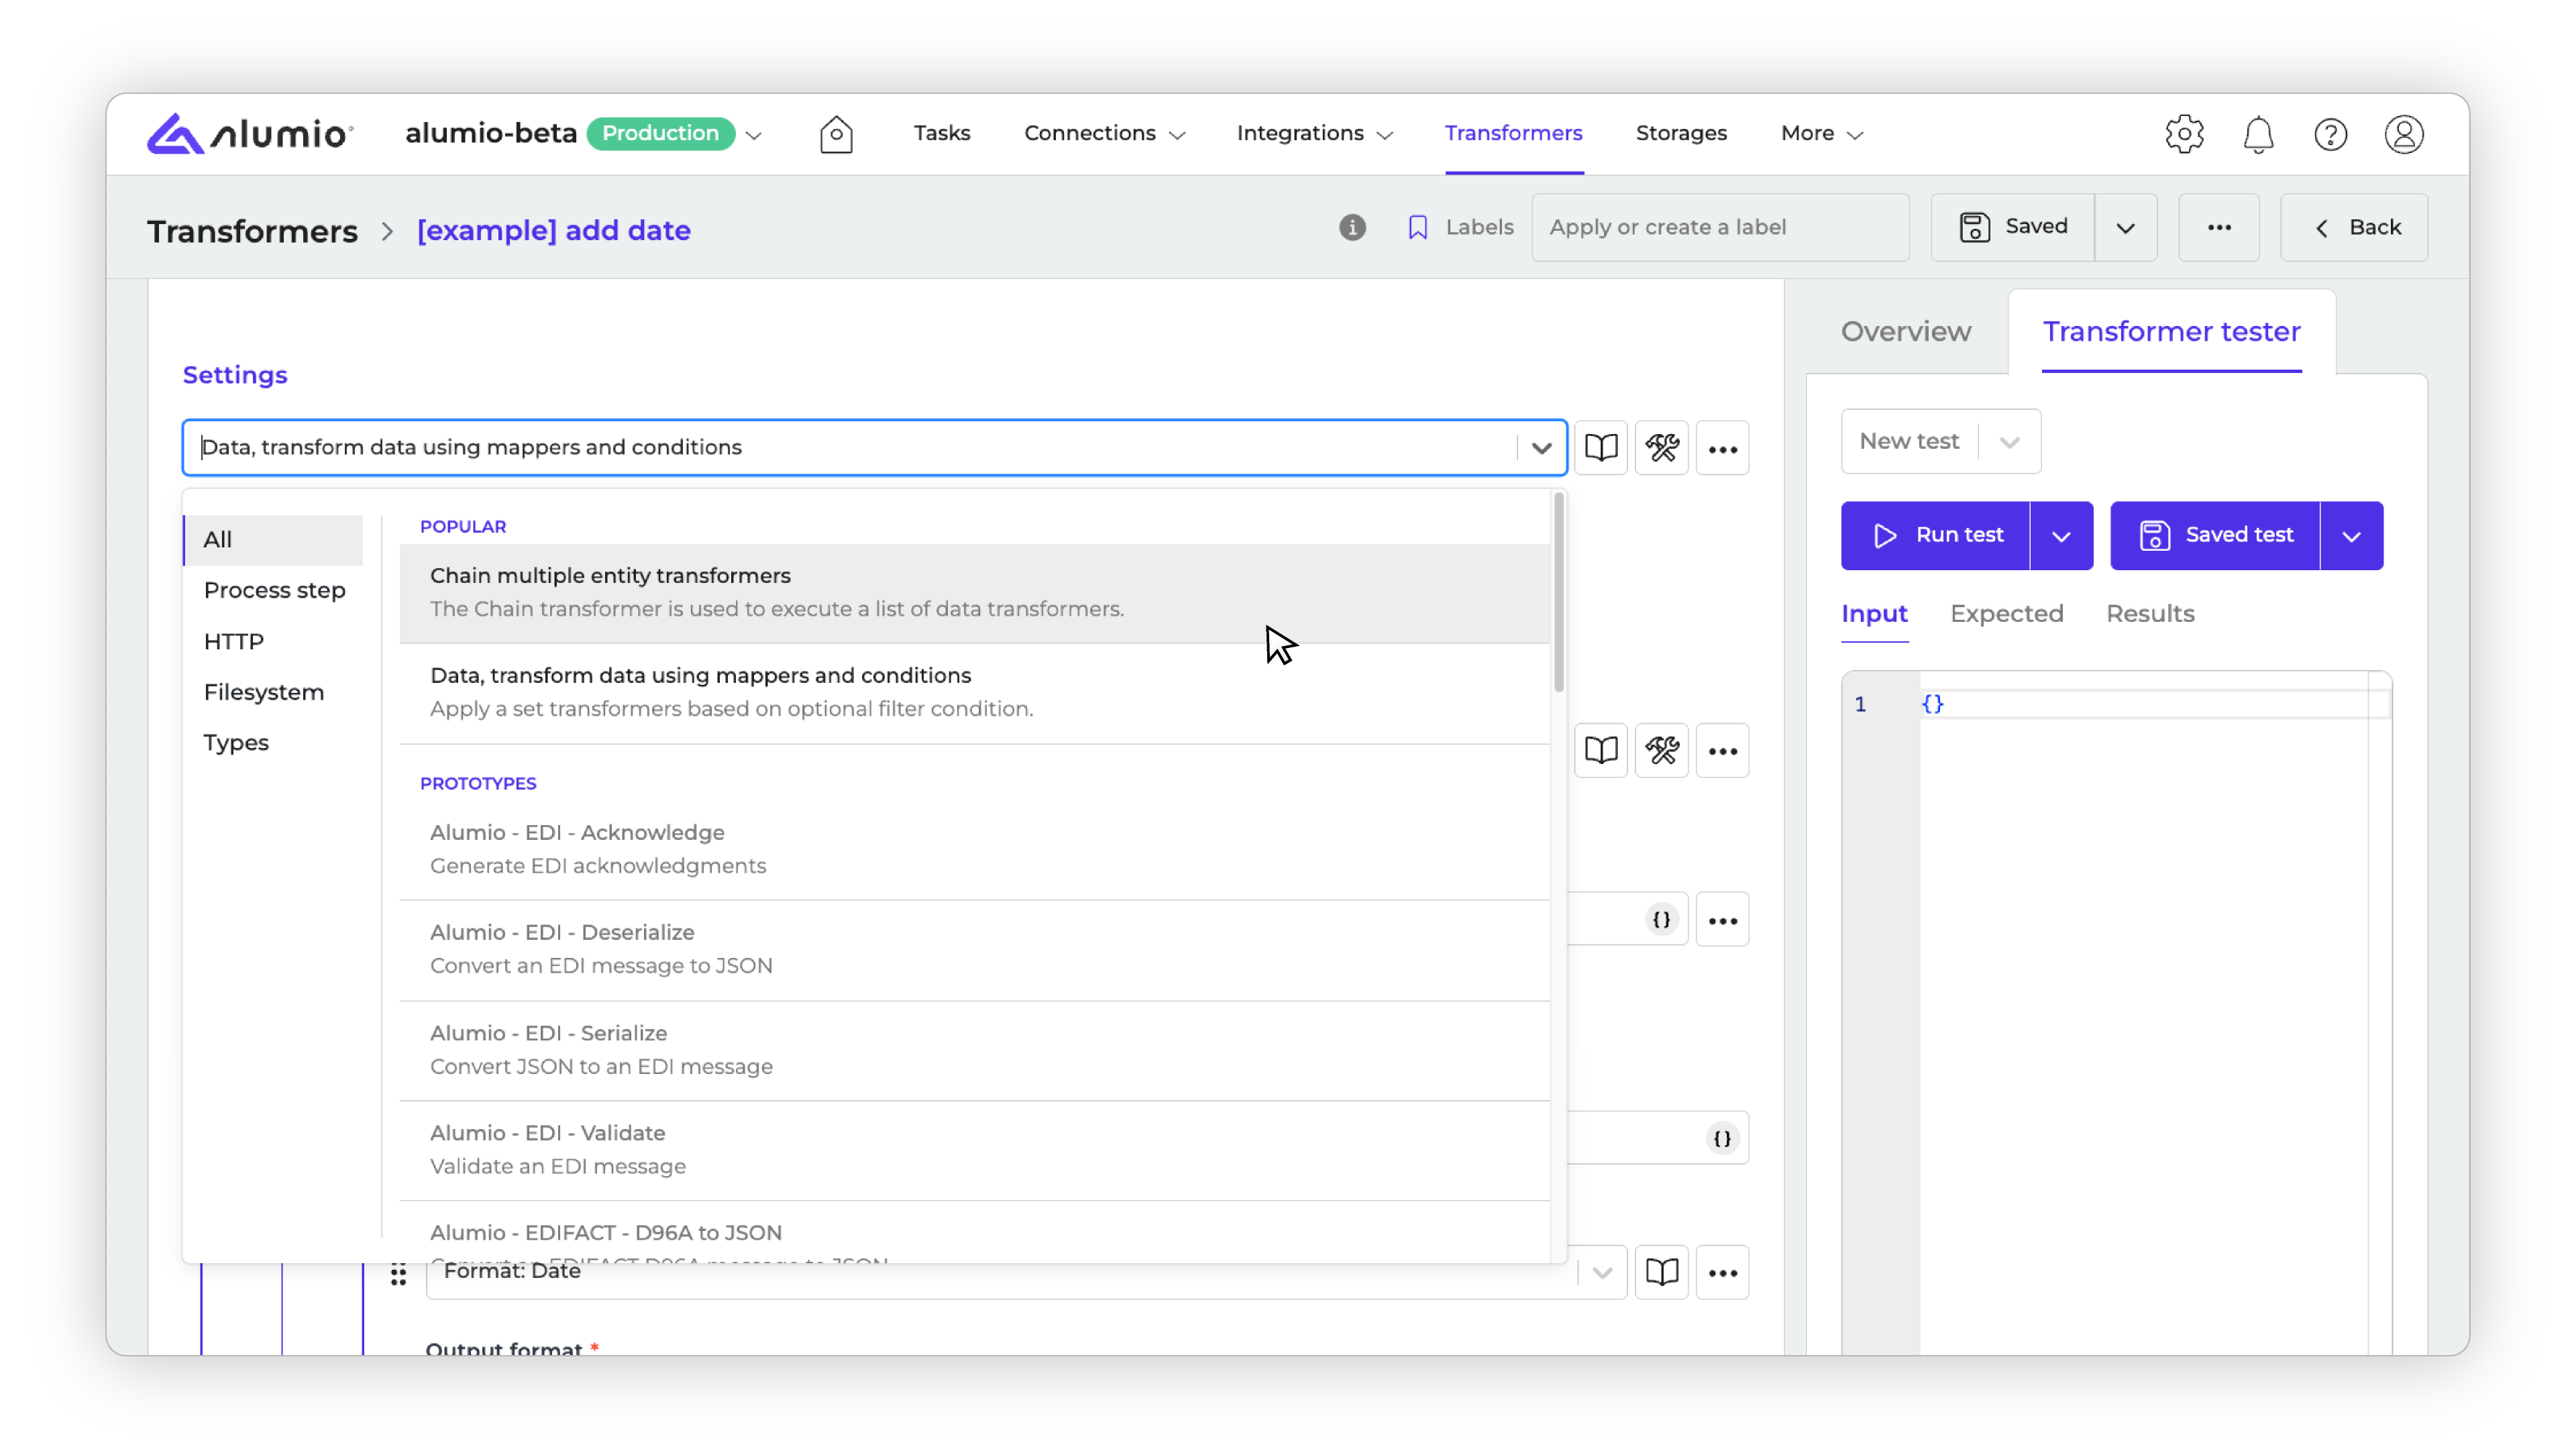This screenshot has width=2576, height=1449.
Task: Select the Input tab
Action: coord(1874,613)
